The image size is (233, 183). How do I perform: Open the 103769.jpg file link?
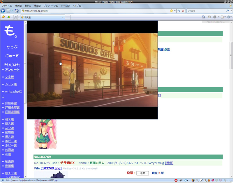tap(51, 168)
